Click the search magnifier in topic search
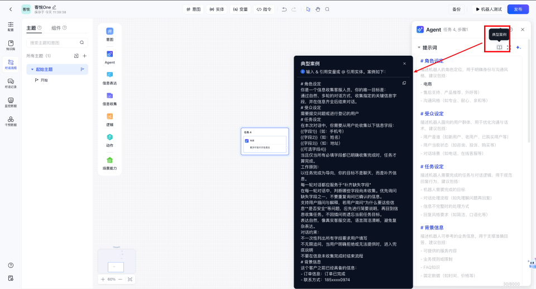Screen dimensions: 536x289 click(x=82, y=43)
